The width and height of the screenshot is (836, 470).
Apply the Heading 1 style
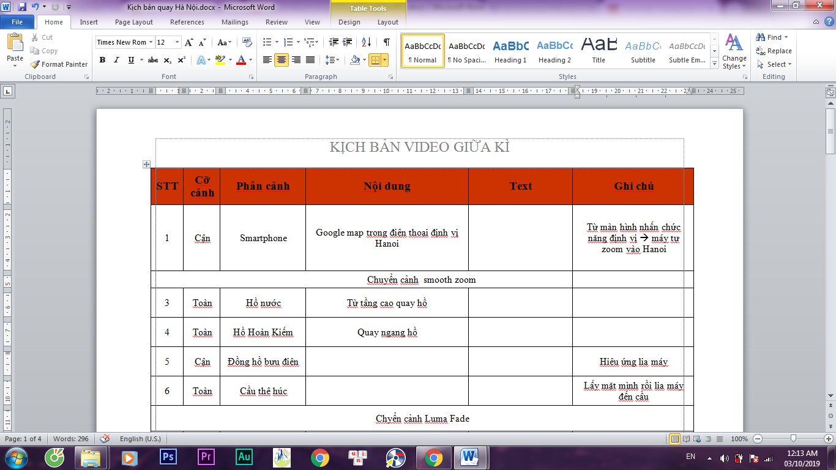point(510,51)
